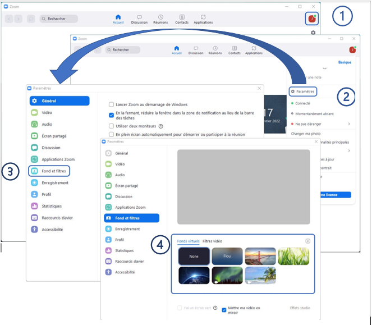Expand Ne pas déranger submenu arrow
The height and width of the screenshot is (325, 372).
(349, 124)
